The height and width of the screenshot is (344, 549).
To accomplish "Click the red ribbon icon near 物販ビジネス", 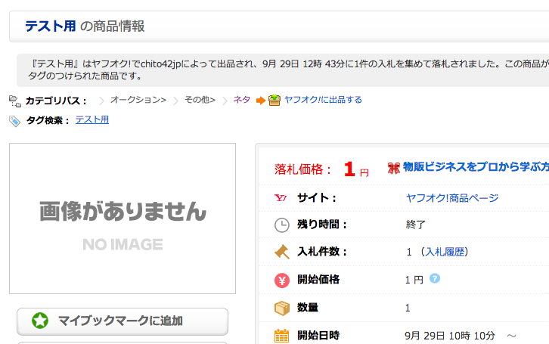I will (393, 167).
